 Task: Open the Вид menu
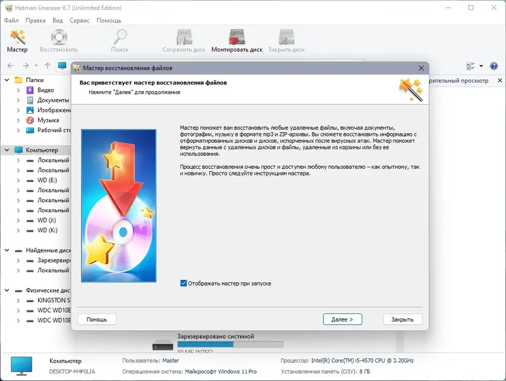pos(58,20)
